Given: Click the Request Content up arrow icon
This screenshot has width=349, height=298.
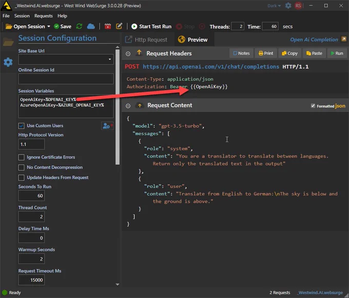Looking at the screenshot, I should [140, 106].
